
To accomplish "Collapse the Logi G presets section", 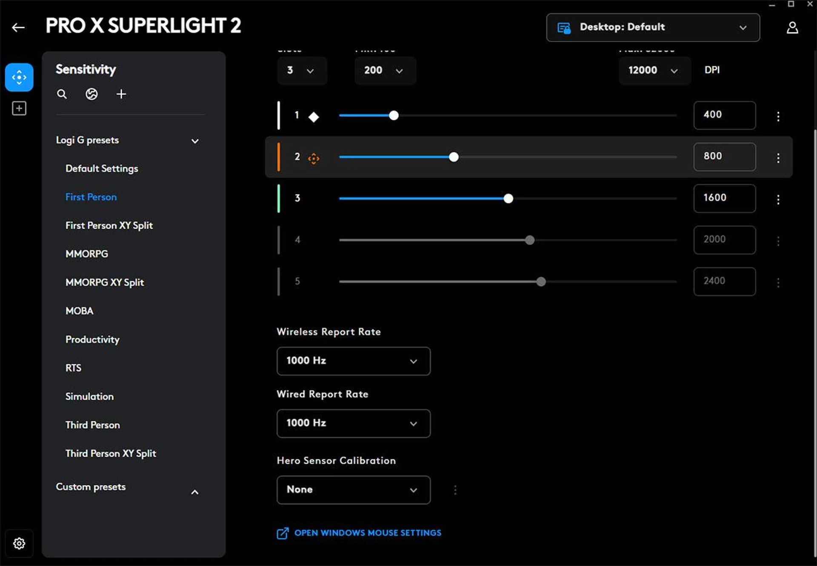I will click(x=195, y=141).
